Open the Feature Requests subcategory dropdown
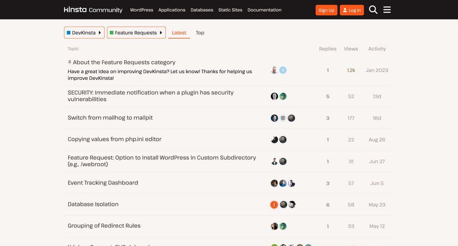The image size is (458, 246). (136, 33)
